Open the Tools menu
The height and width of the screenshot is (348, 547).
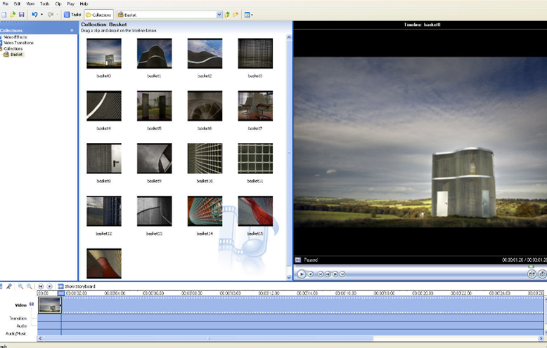[45, 4]
